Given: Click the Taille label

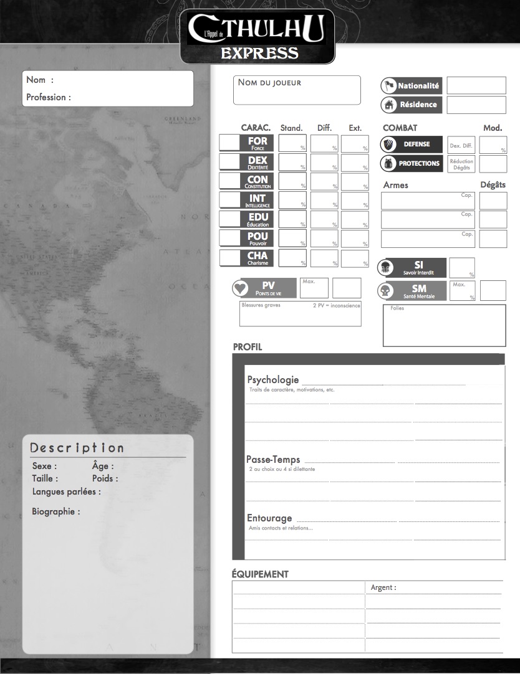Looking at the screenshot, I should tap(45, 478).
